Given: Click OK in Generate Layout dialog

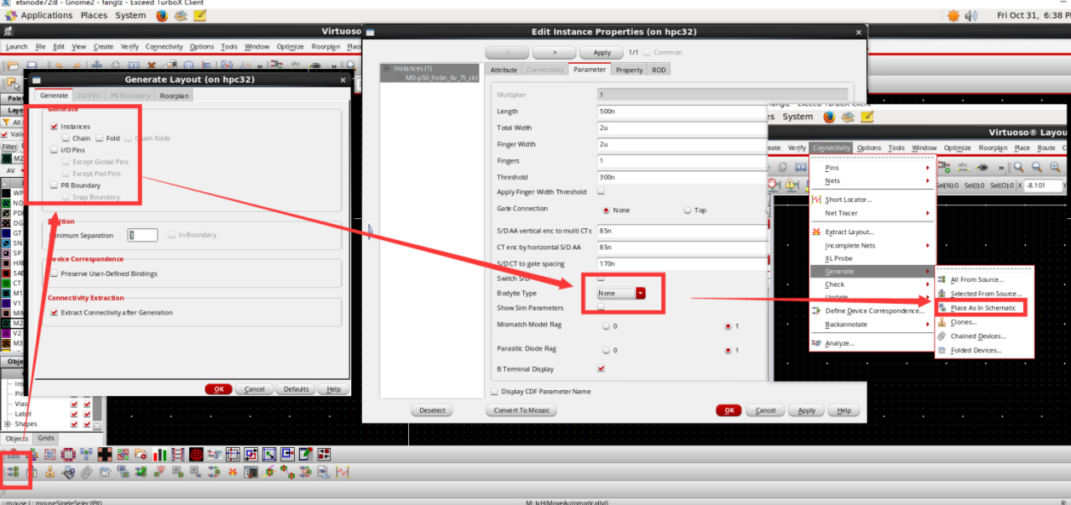Looking at the screenshot, I should pos(218,389).
